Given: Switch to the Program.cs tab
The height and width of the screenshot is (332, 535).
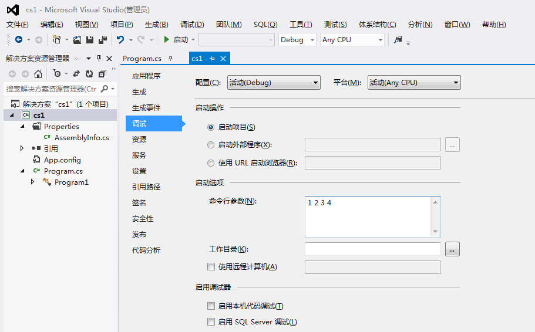Looking at the screenshot, I should pyautogui.click(x=142, y=59).
